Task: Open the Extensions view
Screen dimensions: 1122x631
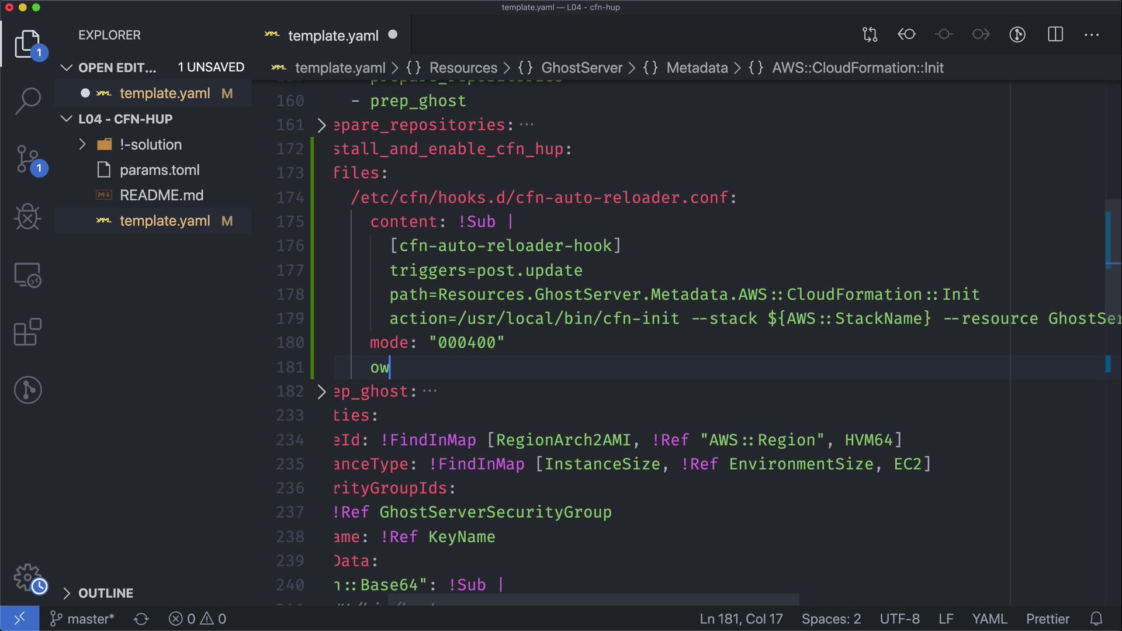Action: 27,332
